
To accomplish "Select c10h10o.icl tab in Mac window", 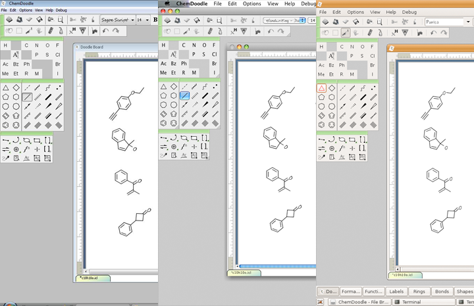I will pyautogui.click(x=244, y=272).
